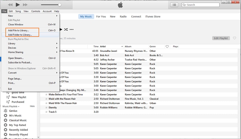Screen dimensions: 241x139
Task: Expand the Convert submenu
Action: 57,73
